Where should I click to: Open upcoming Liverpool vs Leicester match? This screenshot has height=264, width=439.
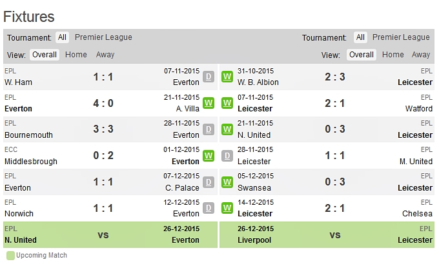pos(334,235)
